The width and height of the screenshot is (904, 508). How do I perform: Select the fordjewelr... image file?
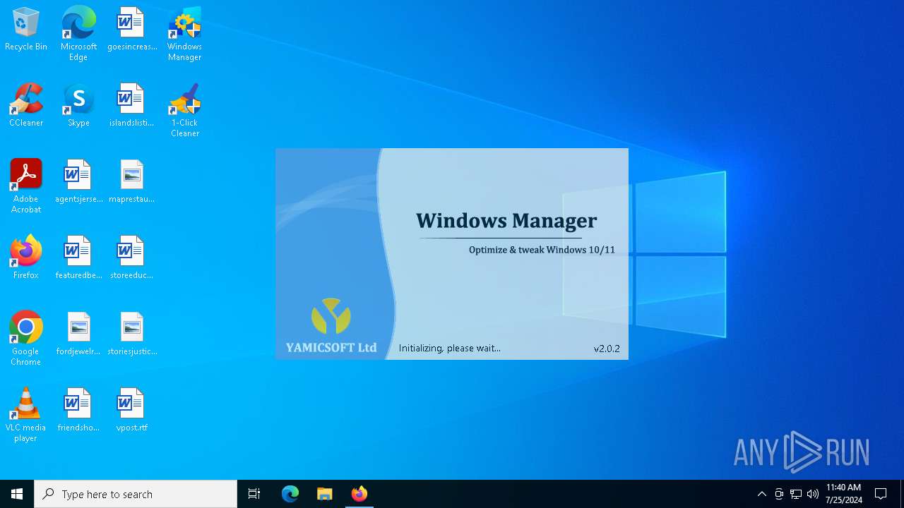78,334
